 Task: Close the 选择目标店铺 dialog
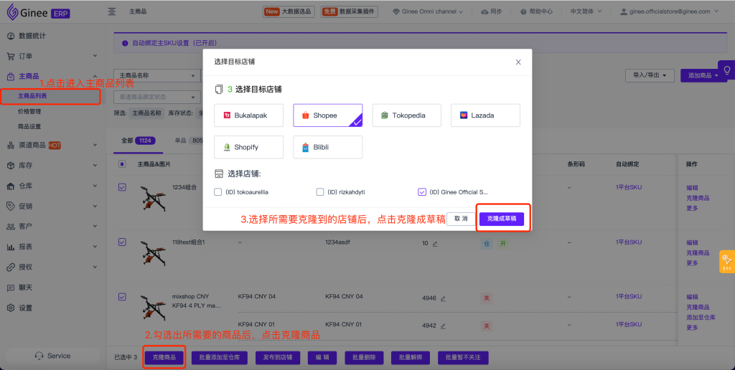518,62
